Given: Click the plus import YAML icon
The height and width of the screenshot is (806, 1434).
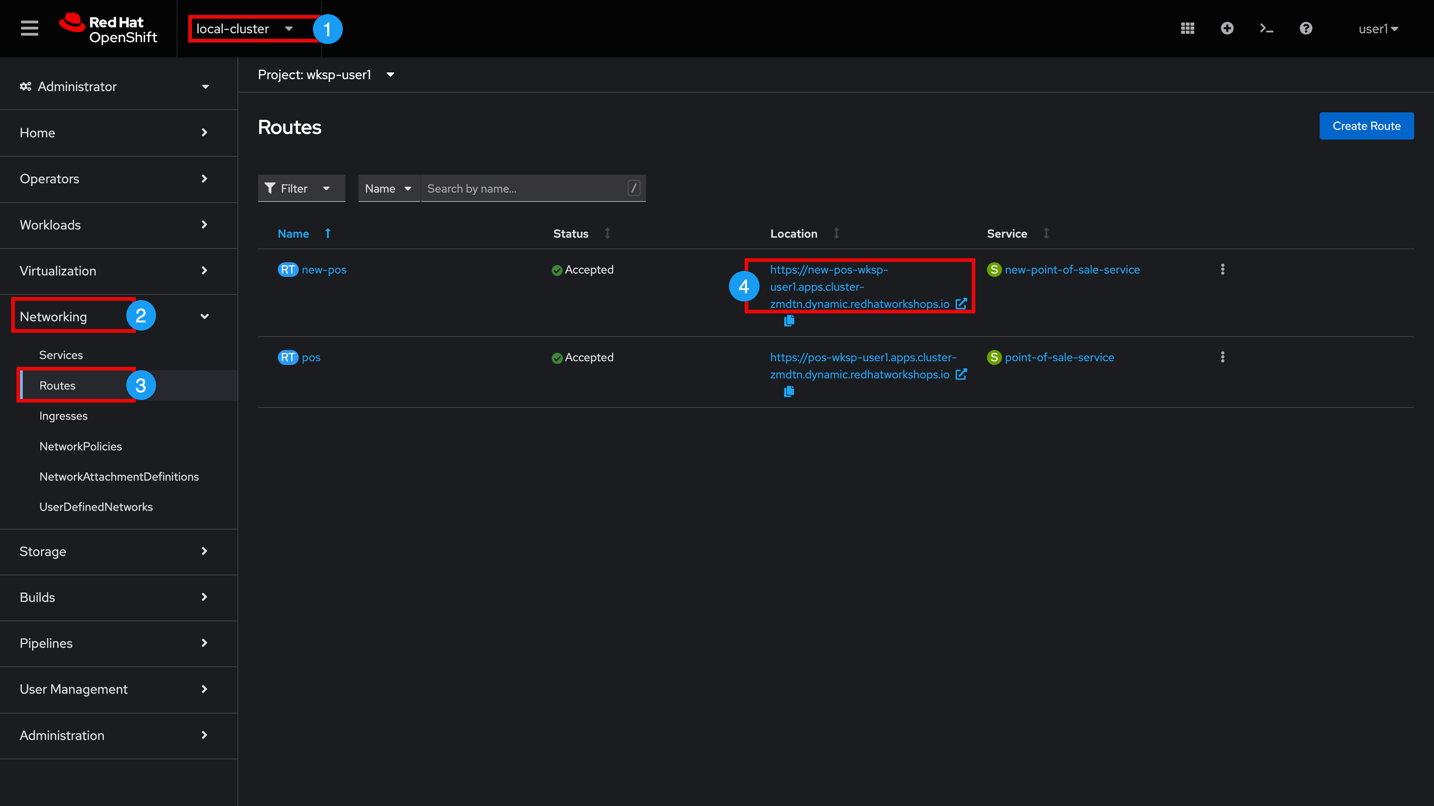Looking at the screenshot, I should pos(1227,28).
